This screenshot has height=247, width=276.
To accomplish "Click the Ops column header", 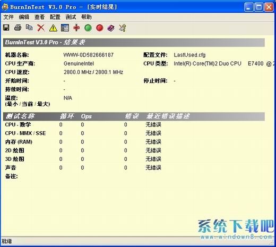I will 87,116.
